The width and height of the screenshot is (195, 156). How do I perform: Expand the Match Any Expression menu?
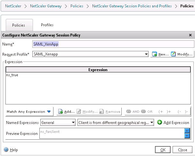(29, 112)
